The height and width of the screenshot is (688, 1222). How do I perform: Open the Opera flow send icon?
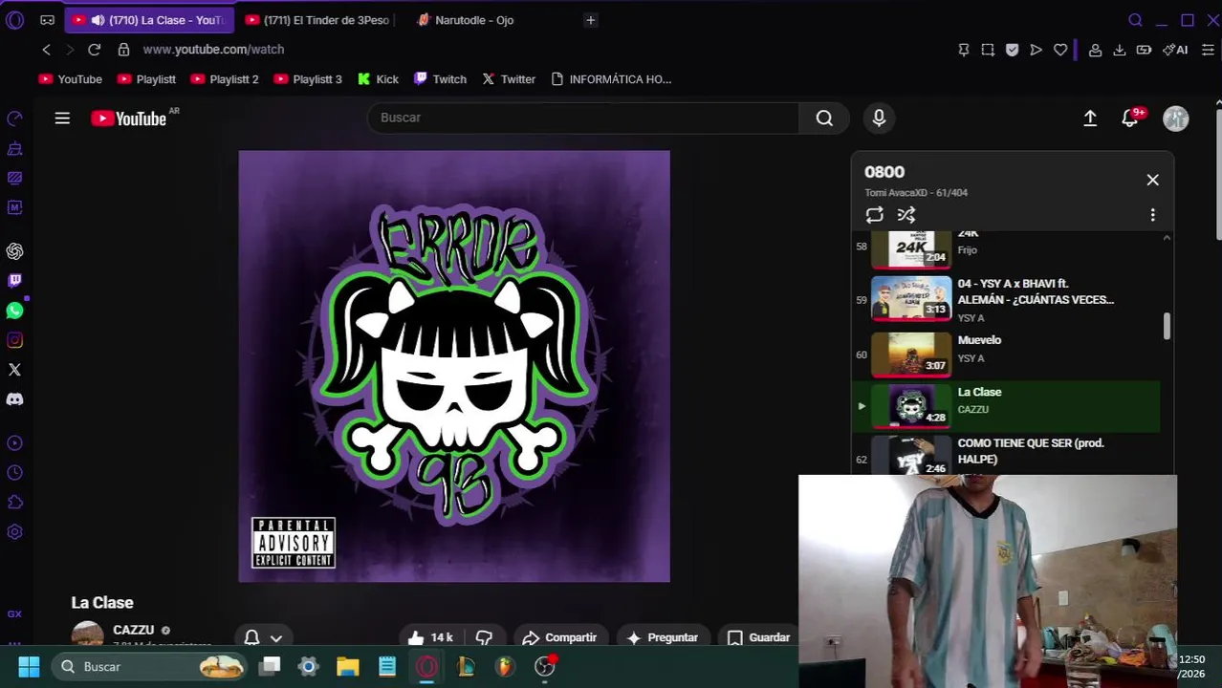1036,50
